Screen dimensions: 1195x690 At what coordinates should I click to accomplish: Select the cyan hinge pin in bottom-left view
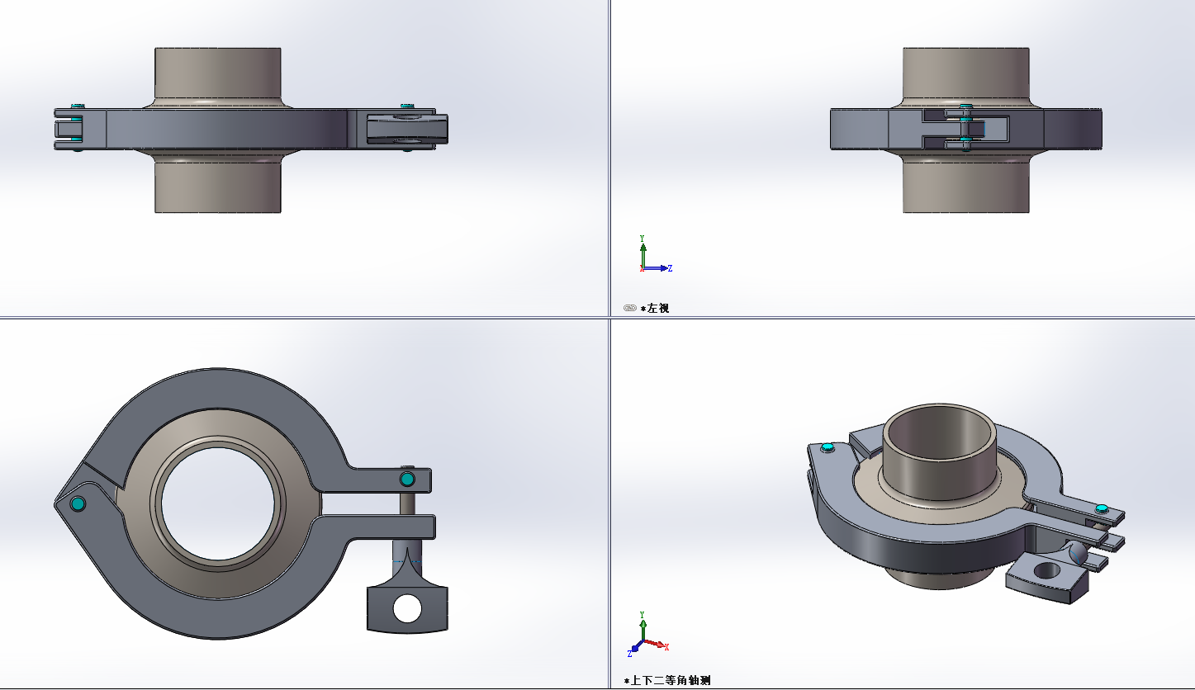tap(78, 503)
